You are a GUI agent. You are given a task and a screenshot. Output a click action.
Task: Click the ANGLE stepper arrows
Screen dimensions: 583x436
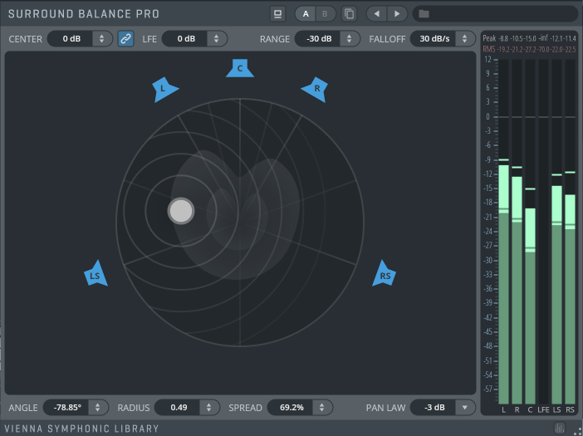[x=98, y=408]
